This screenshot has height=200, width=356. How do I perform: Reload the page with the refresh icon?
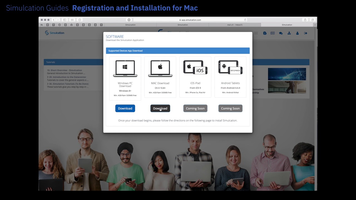[x=245, y=20]
